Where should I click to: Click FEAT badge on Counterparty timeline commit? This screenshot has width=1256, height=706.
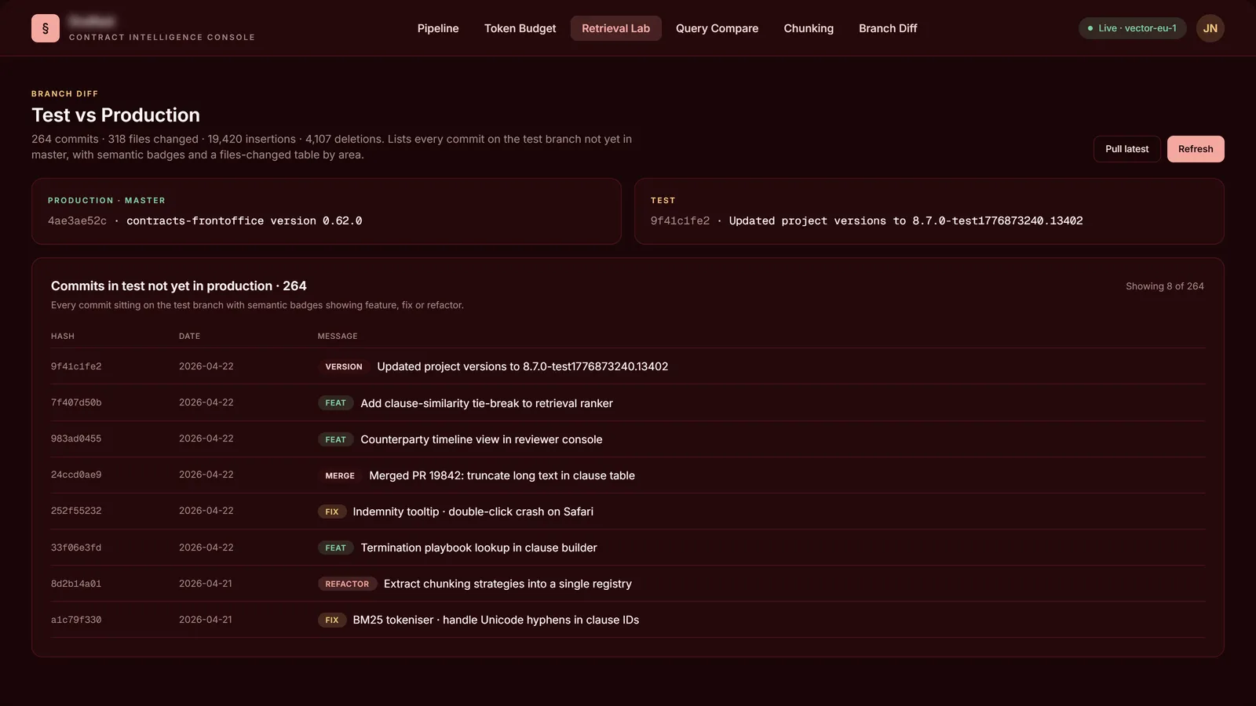pyautogui.click(x=335, y=439)
